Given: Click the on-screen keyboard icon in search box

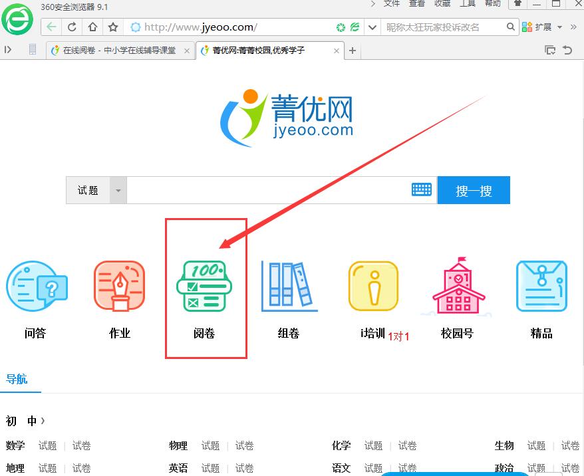Looking at the screenshot, I should click(x=422, y=190).
